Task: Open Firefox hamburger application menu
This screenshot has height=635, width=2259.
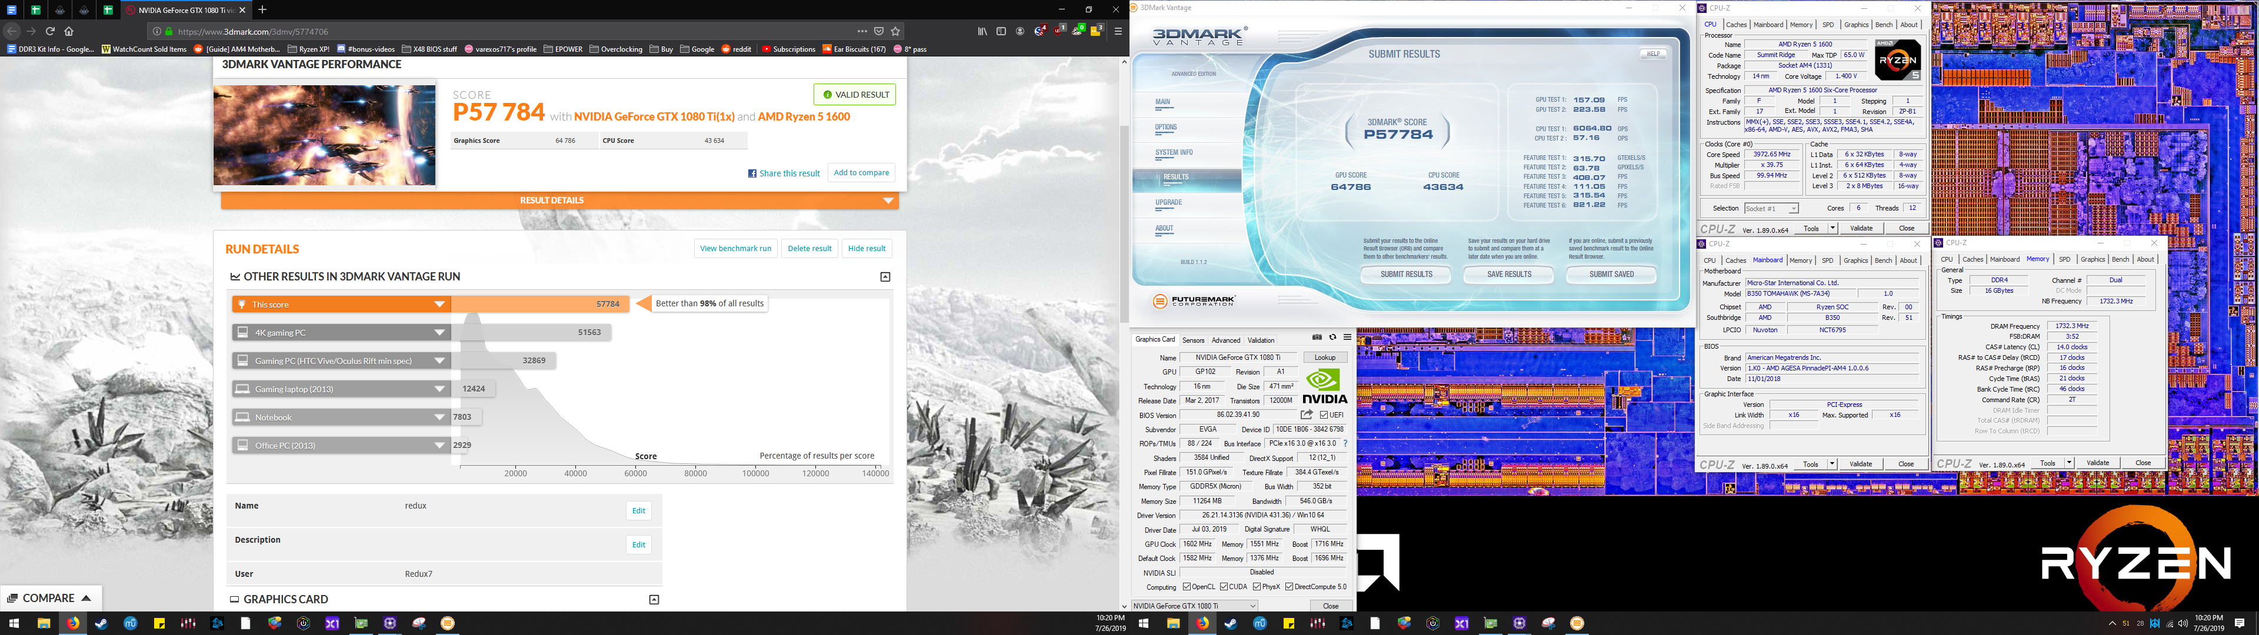Action: 1118,31
